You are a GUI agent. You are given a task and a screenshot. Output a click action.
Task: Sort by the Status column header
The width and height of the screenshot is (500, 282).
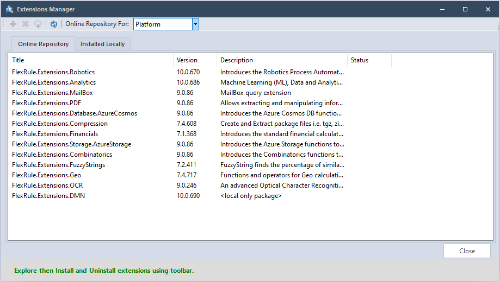pos(369,60)
